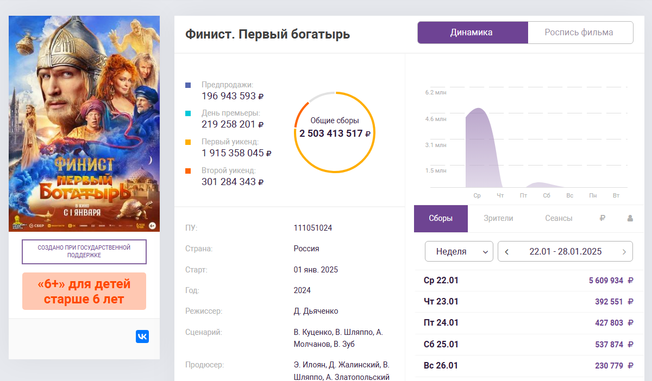Select the Сборы tab
The image size is (652, 381).
click(x=441, y=218)
